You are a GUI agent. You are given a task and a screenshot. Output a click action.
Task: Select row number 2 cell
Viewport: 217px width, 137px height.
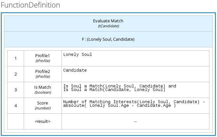tap(15, 74)
